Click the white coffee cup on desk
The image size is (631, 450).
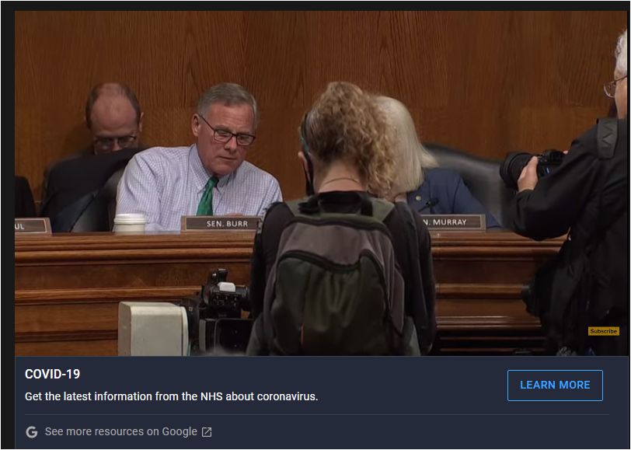click(x=130, y=222)
